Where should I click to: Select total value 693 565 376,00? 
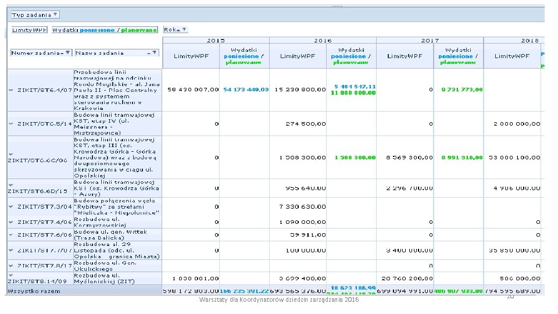[298, 291]
